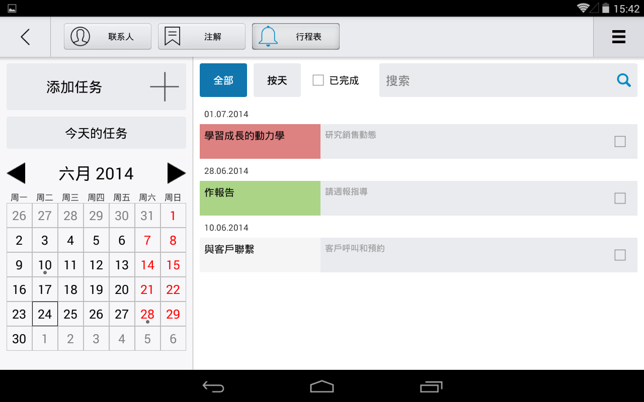
Task: Open the green task 作報告
Action: [260, 198]
